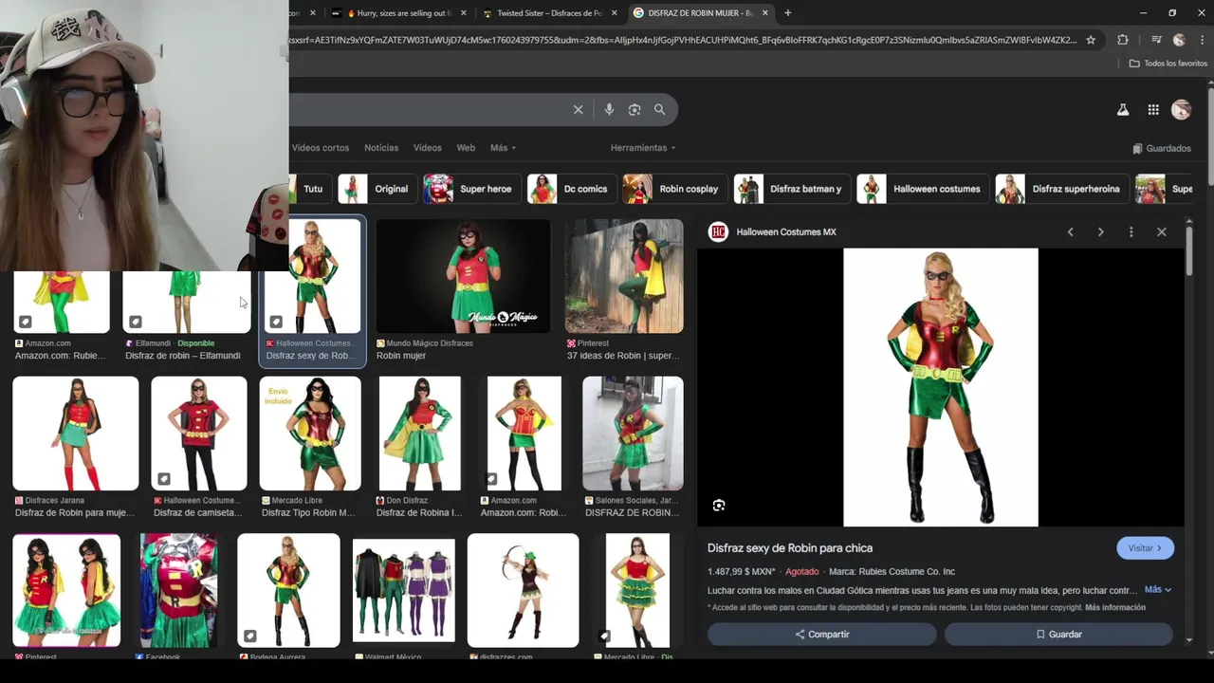Open Disfraz sexy de Robin para chica title

pos(790,548)
